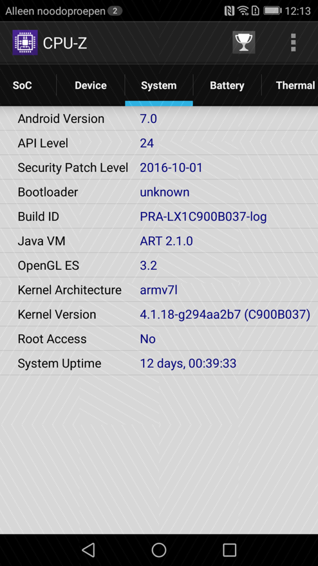Tap the Wi-Fi status icon
The width and height of the screenshot is (318, 566).
click(x=243, y=11)
